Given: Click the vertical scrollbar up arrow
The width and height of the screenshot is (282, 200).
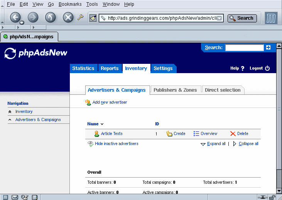Looking at the screenshot, I should [x=279, y=46].
